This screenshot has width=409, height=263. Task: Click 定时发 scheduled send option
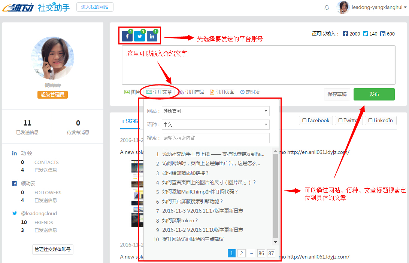(x=250, y=92)
